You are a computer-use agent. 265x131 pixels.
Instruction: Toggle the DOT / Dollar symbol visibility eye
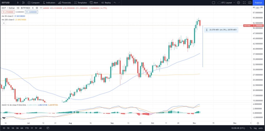(37, 8)
